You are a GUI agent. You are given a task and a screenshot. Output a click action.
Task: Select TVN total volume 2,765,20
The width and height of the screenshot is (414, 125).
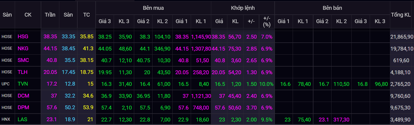[400, 84]
